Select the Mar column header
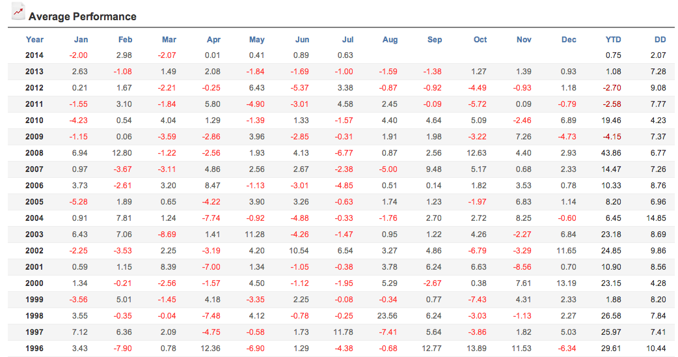The height and width of the screenshot is (357, 678). point(169,39)
